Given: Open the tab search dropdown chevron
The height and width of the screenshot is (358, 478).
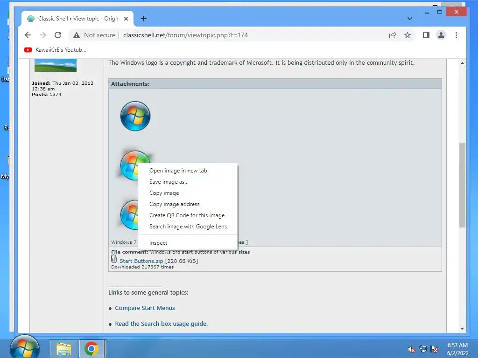Looking at the screenshot, I should tap(410, 19).
